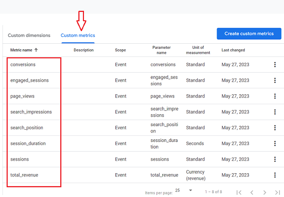Click the total_revenue parameter name cell
Screen dimensions: 284x197
(164, 175)
